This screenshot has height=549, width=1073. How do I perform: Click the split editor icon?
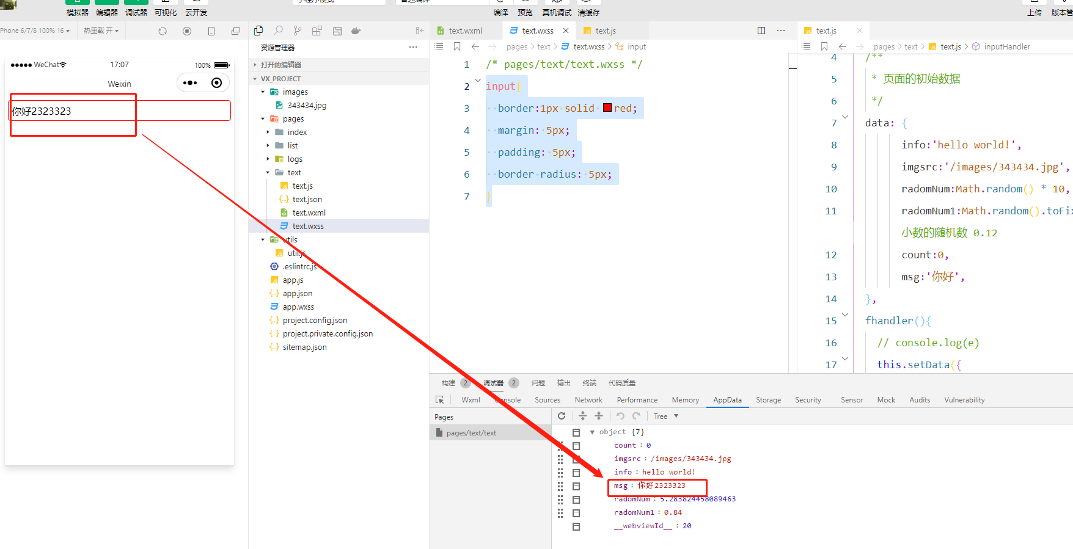point(761,31)
